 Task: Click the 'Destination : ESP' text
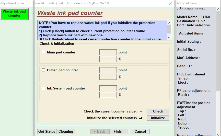coord(191,21)
